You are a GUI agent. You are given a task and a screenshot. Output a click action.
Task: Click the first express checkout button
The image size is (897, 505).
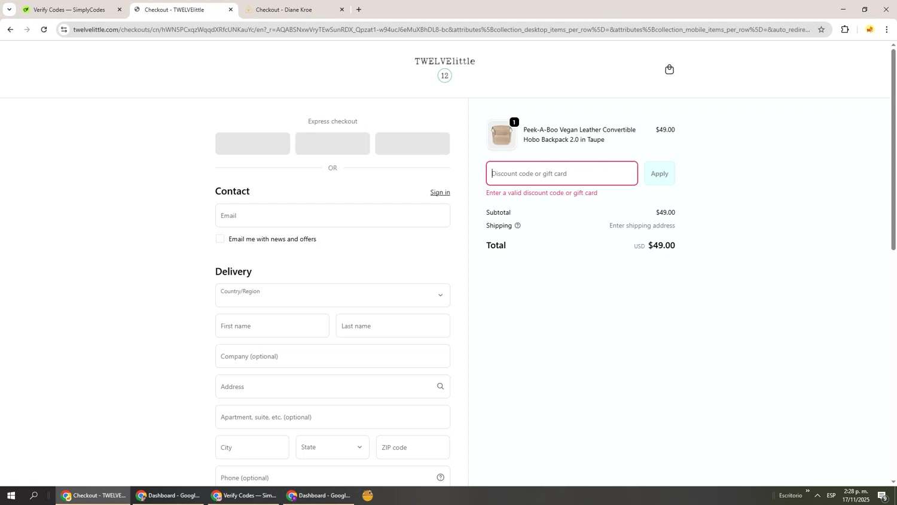[x=252, y=144]
